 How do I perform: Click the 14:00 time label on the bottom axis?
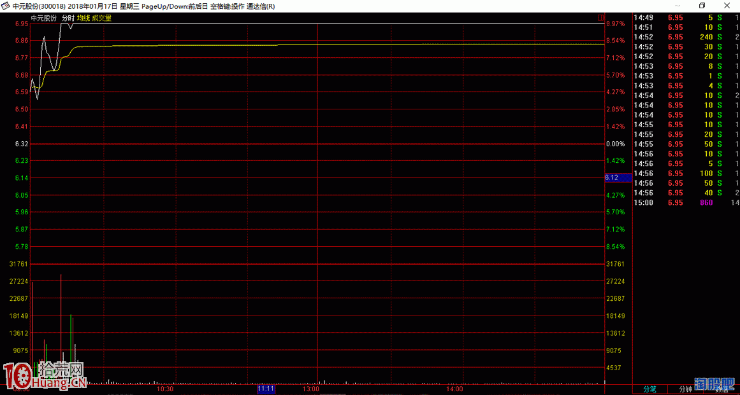[455, 389]
